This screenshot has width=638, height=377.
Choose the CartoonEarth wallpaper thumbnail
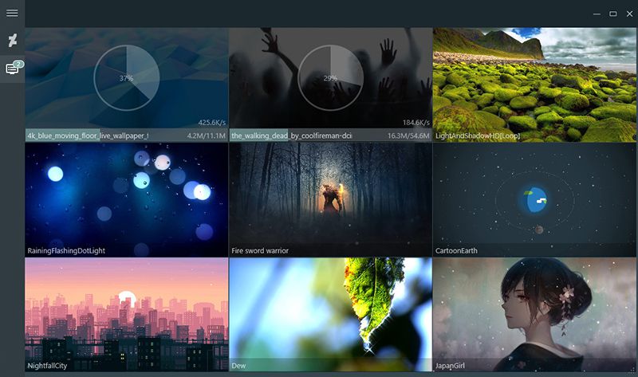[534, 200]
